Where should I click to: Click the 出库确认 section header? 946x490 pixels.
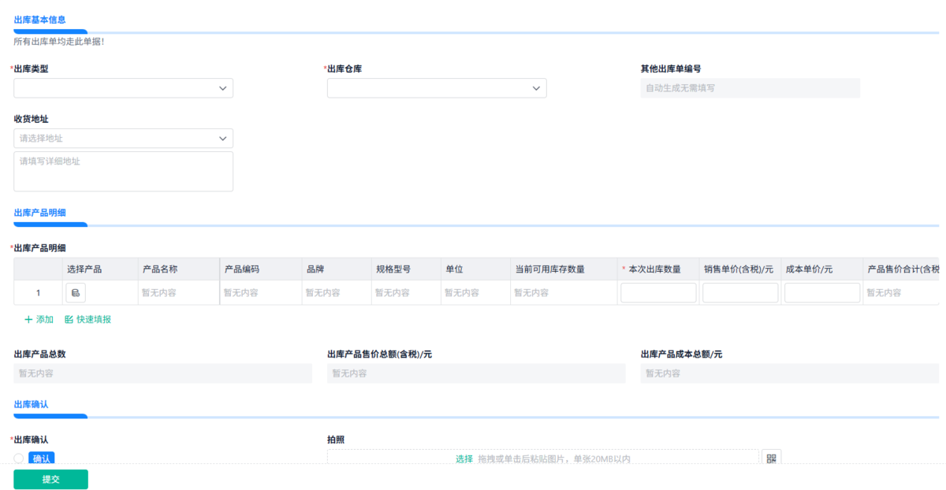coord(32,404)
